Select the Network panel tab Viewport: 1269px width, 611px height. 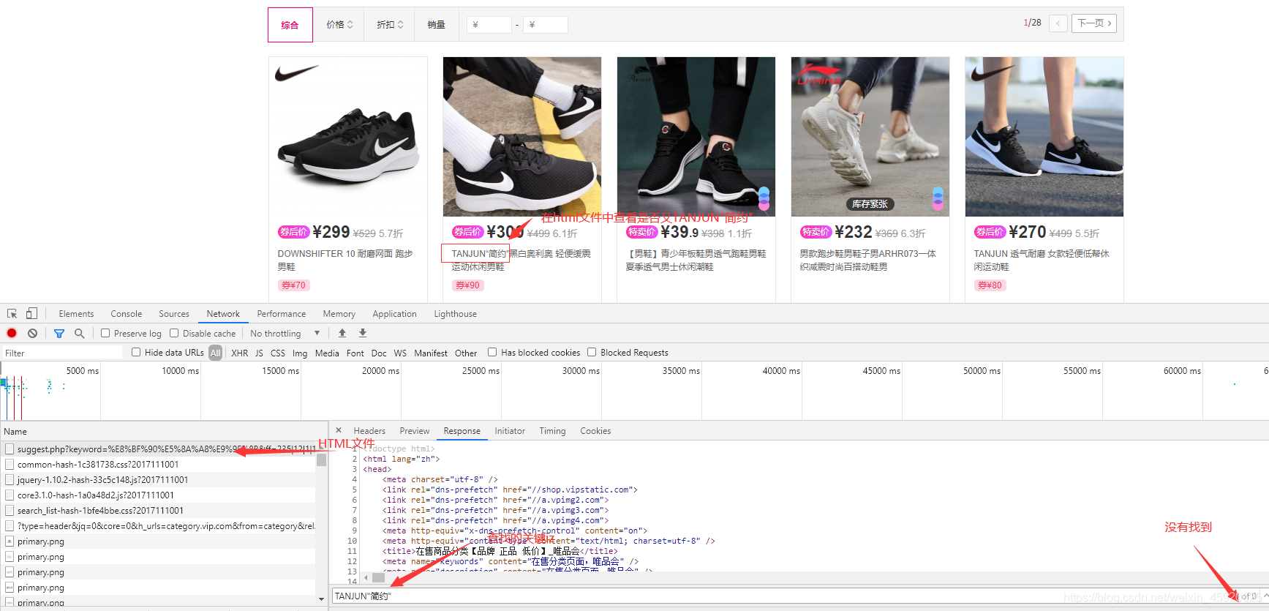tap(223, 314)
